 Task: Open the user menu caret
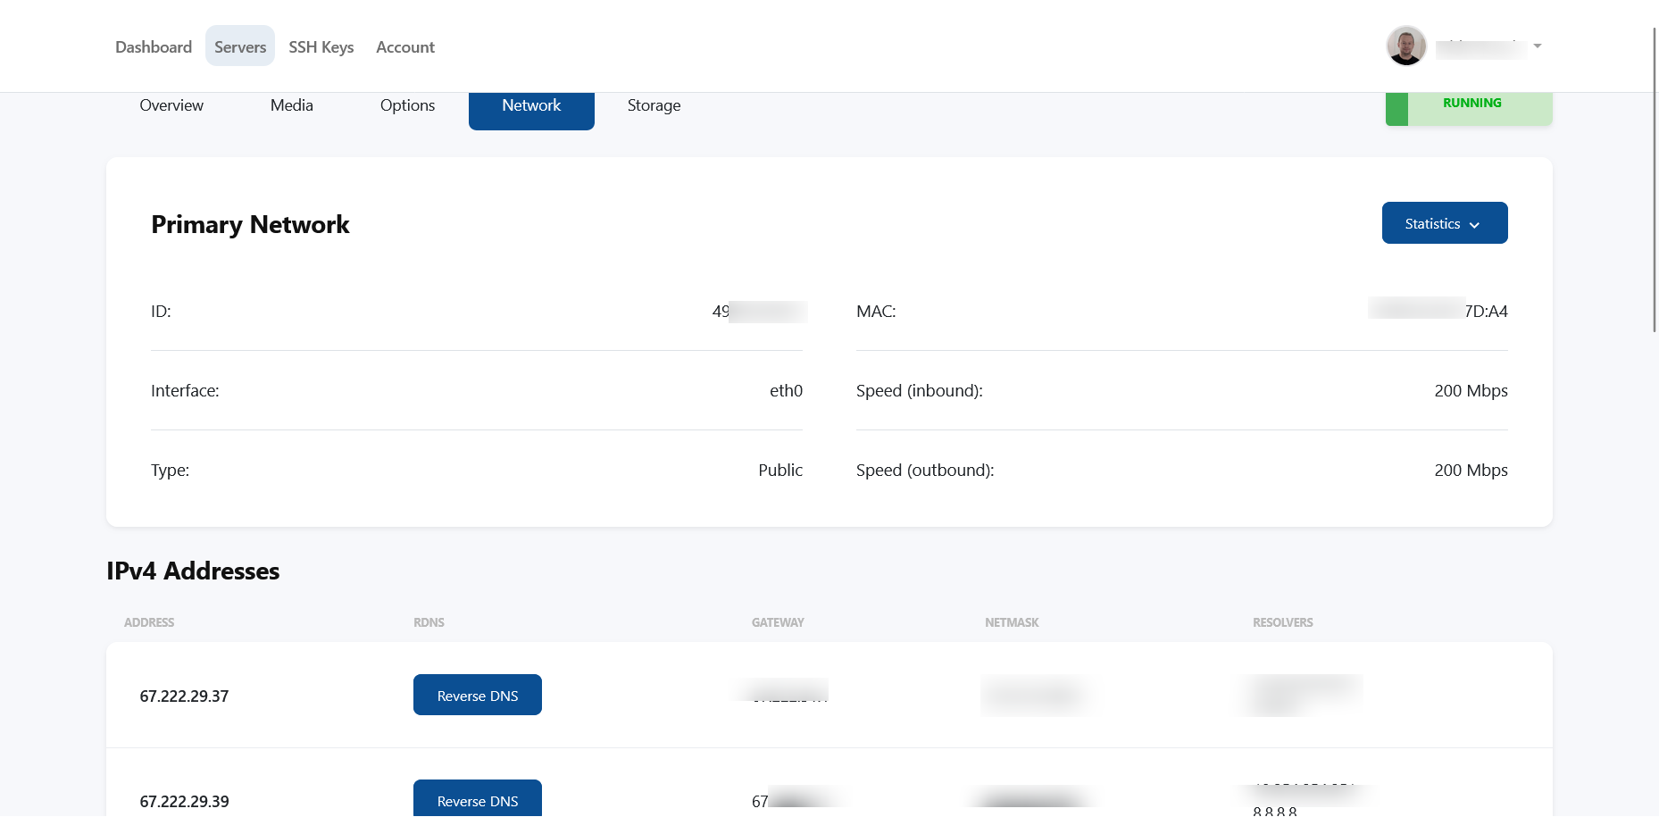pos(1538,46)
